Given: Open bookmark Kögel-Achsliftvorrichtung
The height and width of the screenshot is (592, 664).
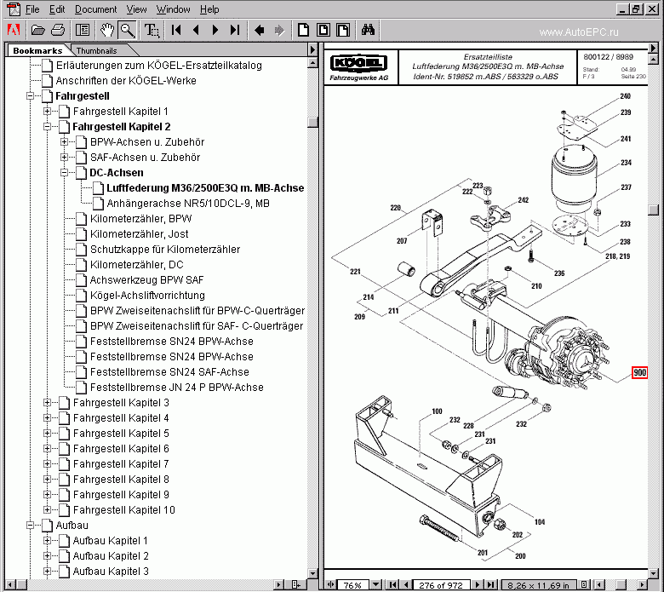Looking at the screenshot, I should tap(147, 296).
